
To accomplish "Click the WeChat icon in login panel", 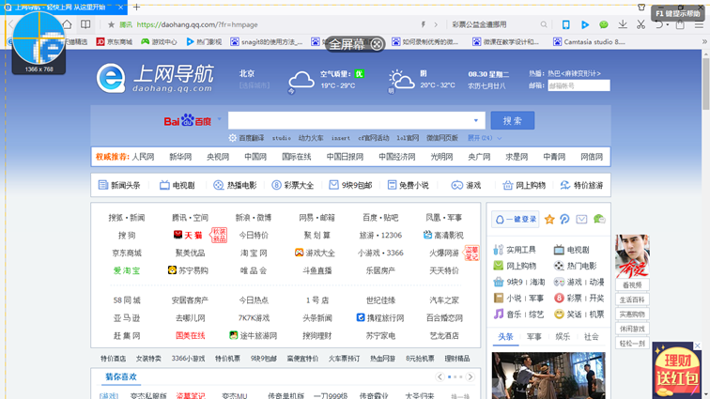I will pos(599,219).
